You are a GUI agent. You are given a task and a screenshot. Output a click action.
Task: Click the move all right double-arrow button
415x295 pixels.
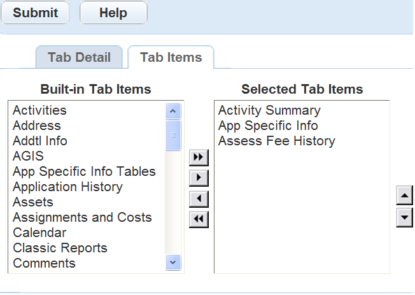tap(199, 157)
